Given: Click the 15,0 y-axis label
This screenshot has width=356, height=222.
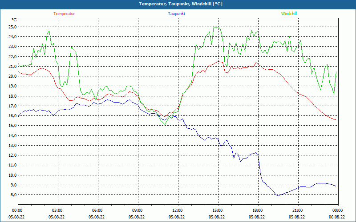Looking at the screenshot, I should point(13,126).
